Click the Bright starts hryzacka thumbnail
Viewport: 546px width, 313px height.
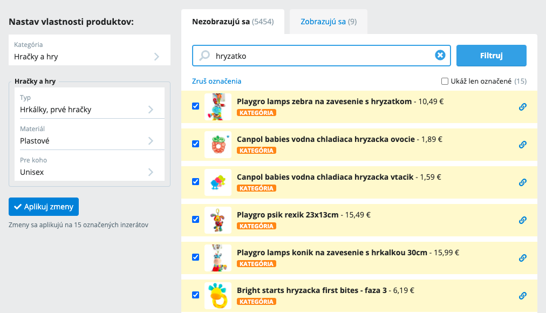pyautogui.click(x=218, y=296)
